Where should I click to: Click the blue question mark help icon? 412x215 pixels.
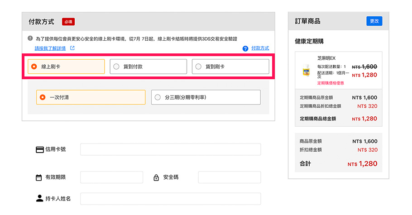[x=245, y=48]
